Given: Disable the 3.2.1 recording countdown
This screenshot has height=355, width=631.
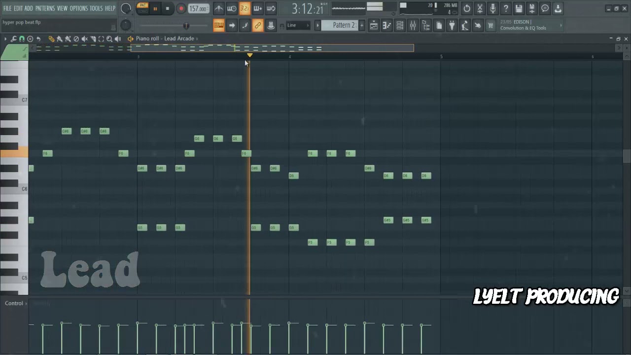Looking at the screenshot, I should coord(245,8).
